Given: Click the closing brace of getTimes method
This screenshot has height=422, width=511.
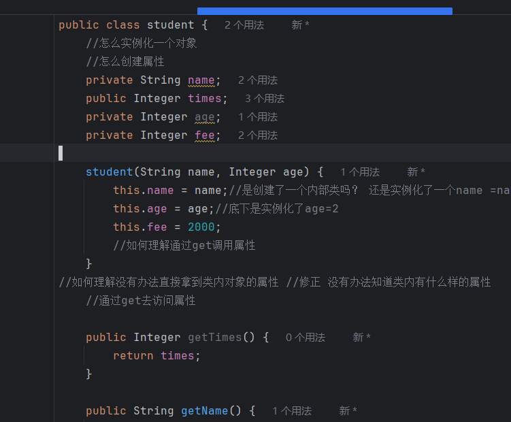Looking at the screenshot, I should click(89, 374).
